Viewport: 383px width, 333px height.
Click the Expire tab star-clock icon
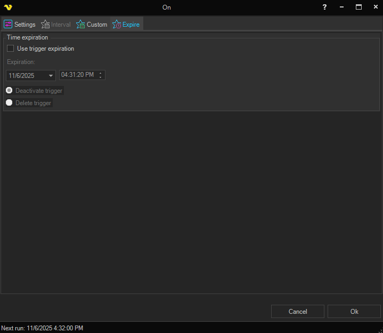pos(117,25)
